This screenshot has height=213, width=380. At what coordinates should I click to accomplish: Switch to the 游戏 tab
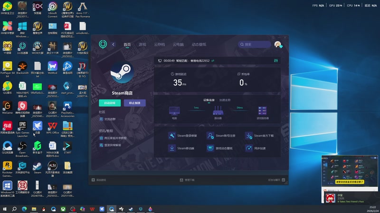click(x=142, y=44)
